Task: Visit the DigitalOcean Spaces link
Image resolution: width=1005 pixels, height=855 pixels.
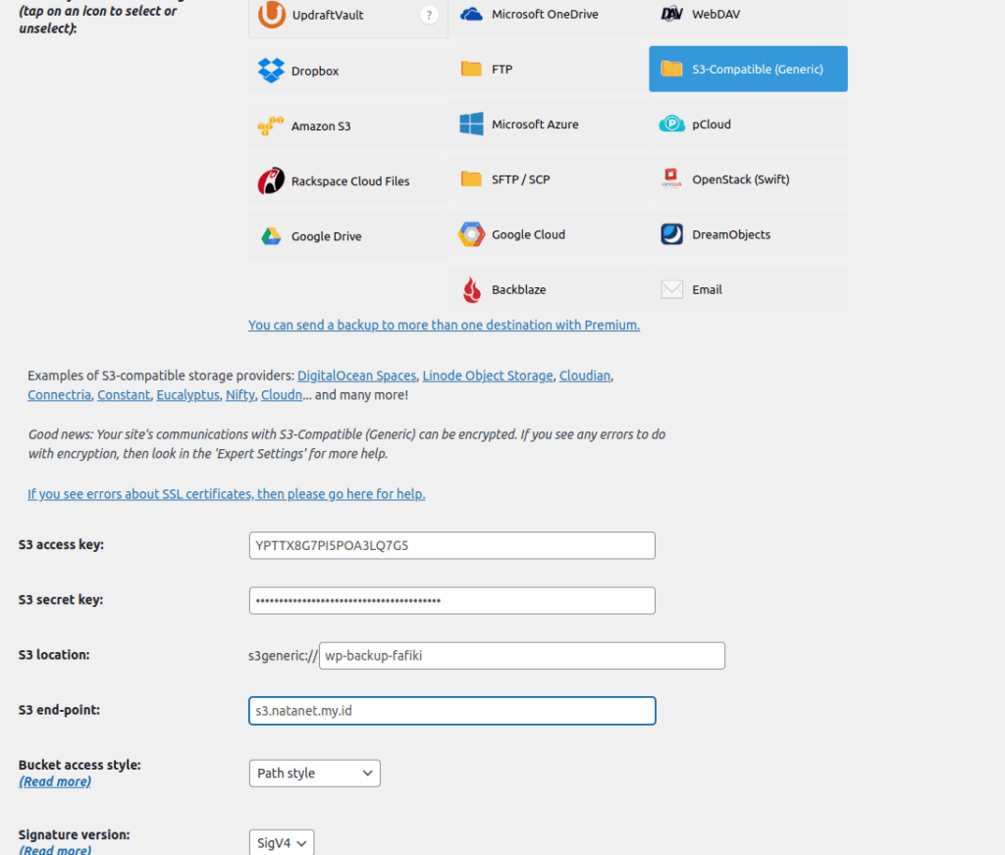Action: click(357, 376)
